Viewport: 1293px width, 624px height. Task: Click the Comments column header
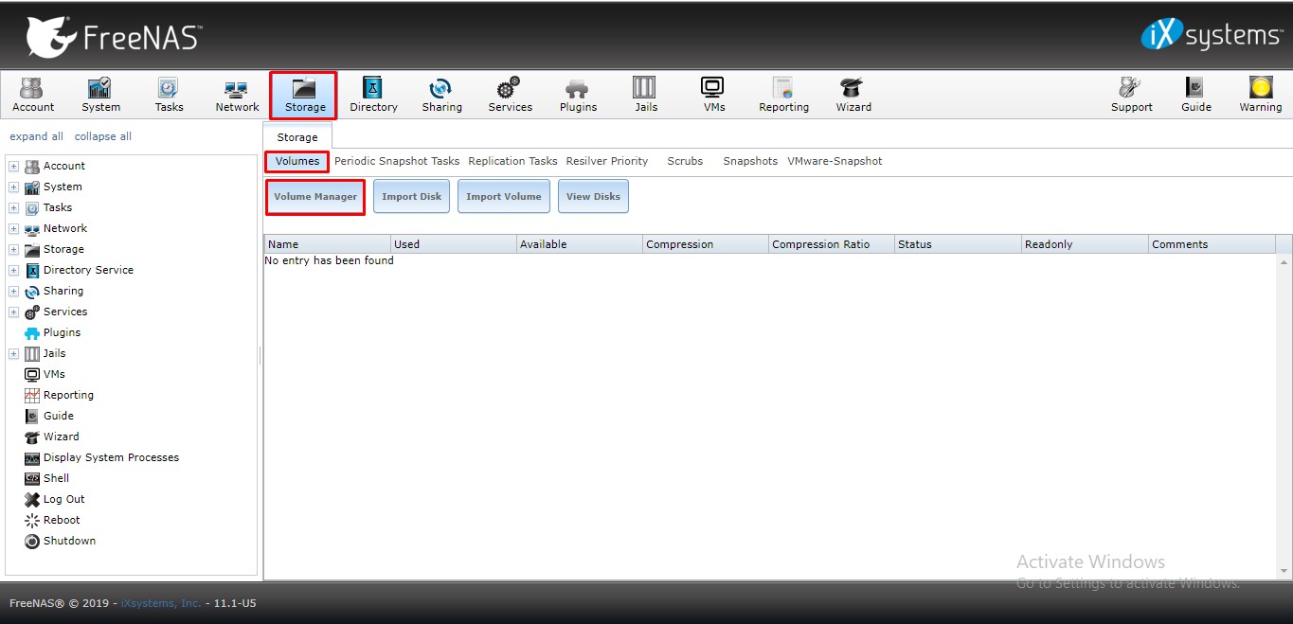point(1212,244)
